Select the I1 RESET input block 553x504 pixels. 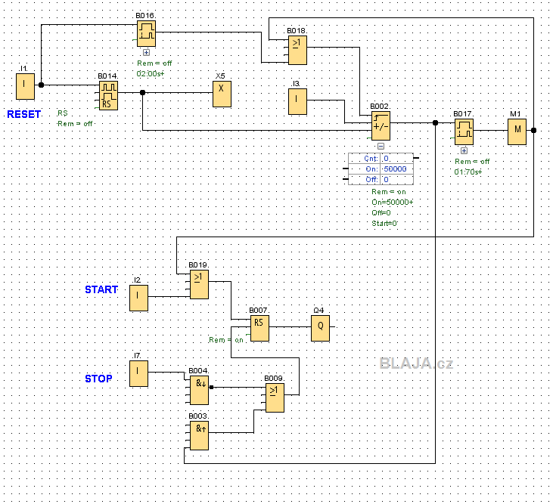(x=26, y=86)
